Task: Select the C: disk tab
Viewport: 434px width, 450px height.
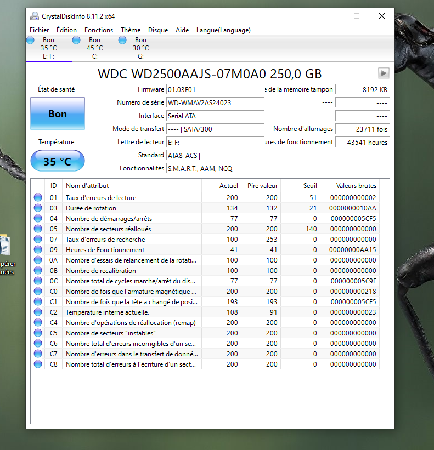Action: click(95, 48)
